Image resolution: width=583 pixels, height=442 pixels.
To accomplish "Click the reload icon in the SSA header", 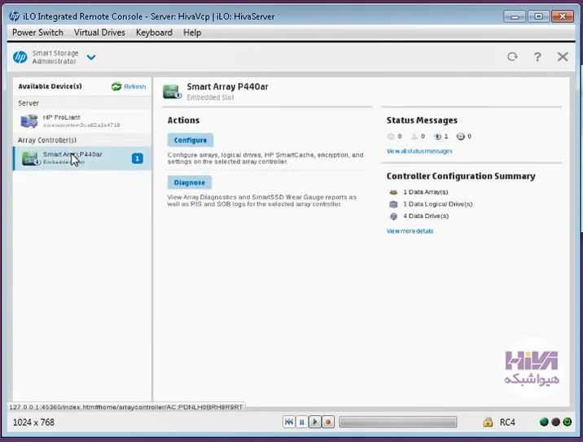I will click(x=512, y=56).
